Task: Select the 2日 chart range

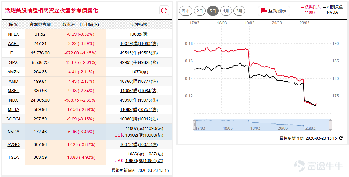Action: [200, 11]
